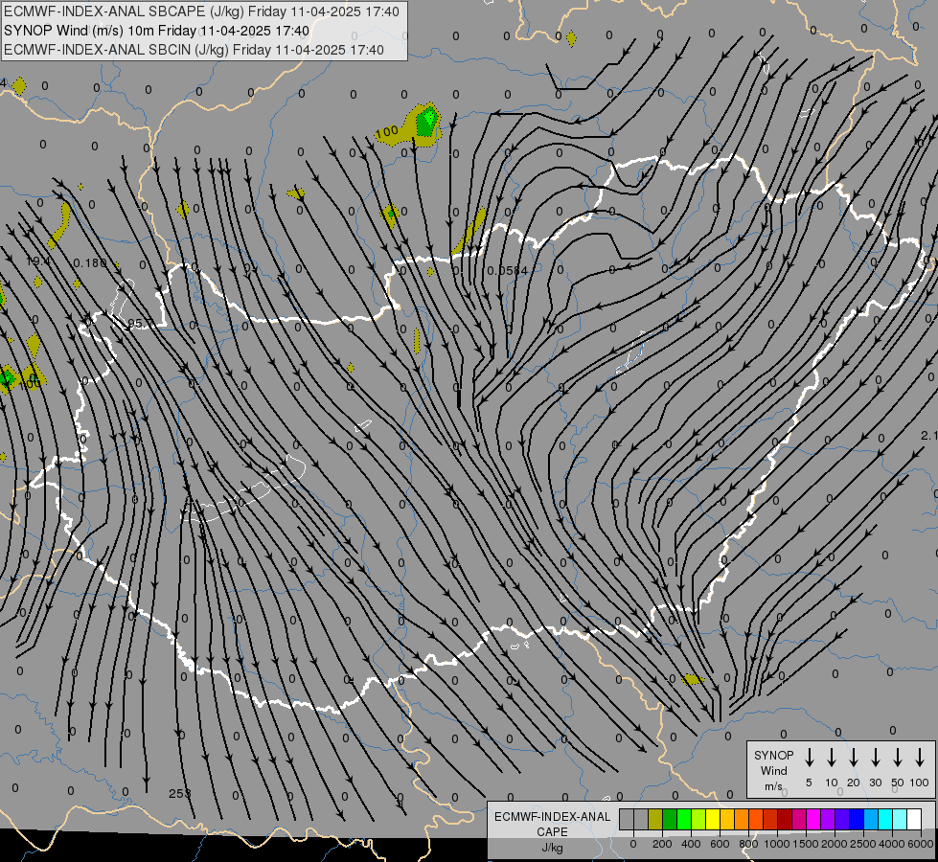This screenshot has height=862, width=938.
Task: Click the 'SYNOP Wind m/s' legend label
Action: [773, 770]
